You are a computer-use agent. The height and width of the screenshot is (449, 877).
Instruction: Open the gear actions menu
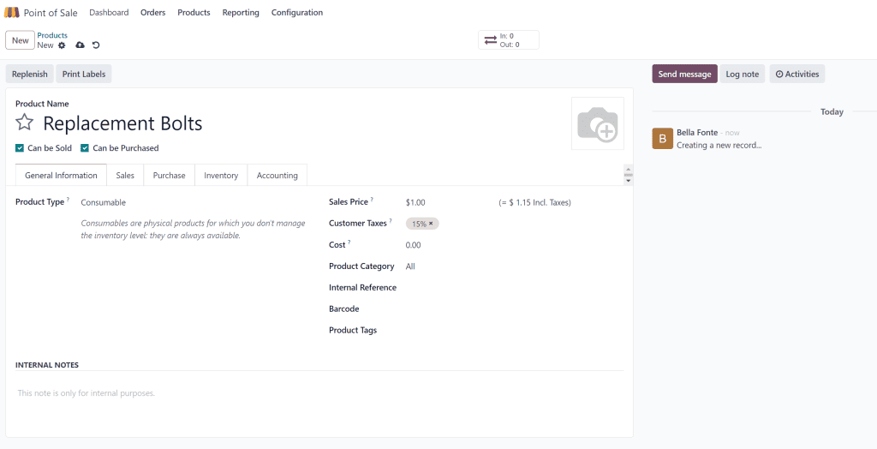(62, 45)
